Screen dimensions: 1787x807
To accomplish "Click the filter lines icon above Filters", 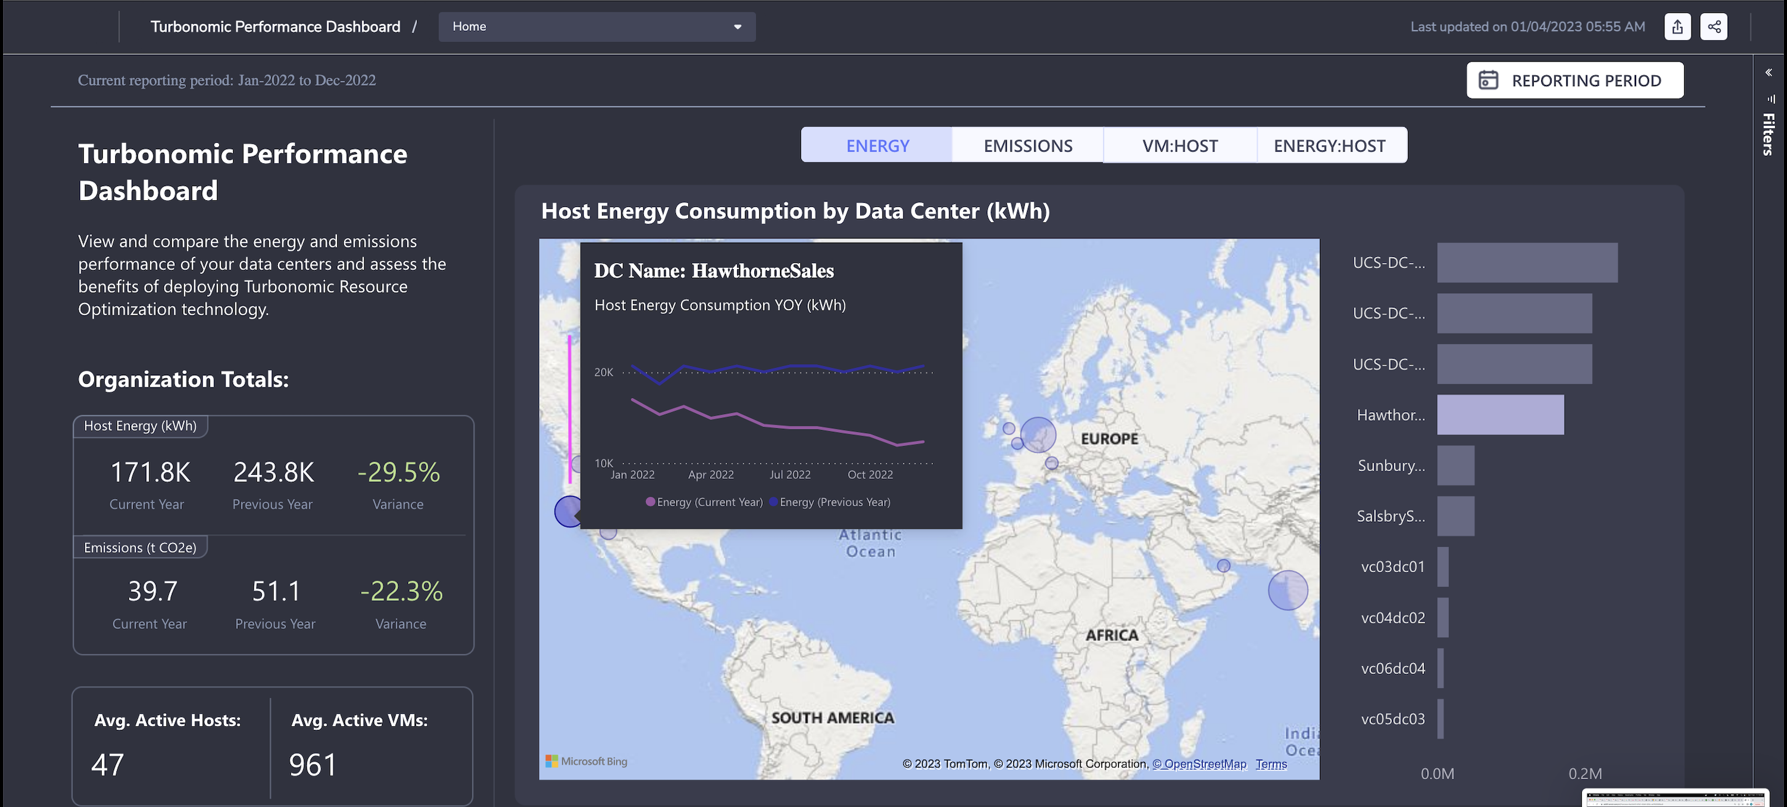I will tap(1770, 99).
